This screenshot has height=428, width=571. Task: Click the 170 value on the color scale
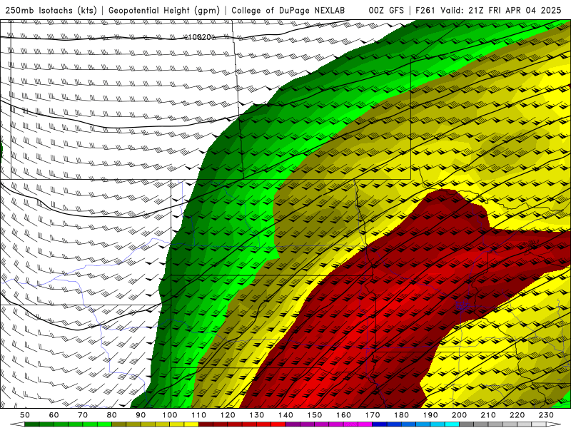[x=373, y=415]
